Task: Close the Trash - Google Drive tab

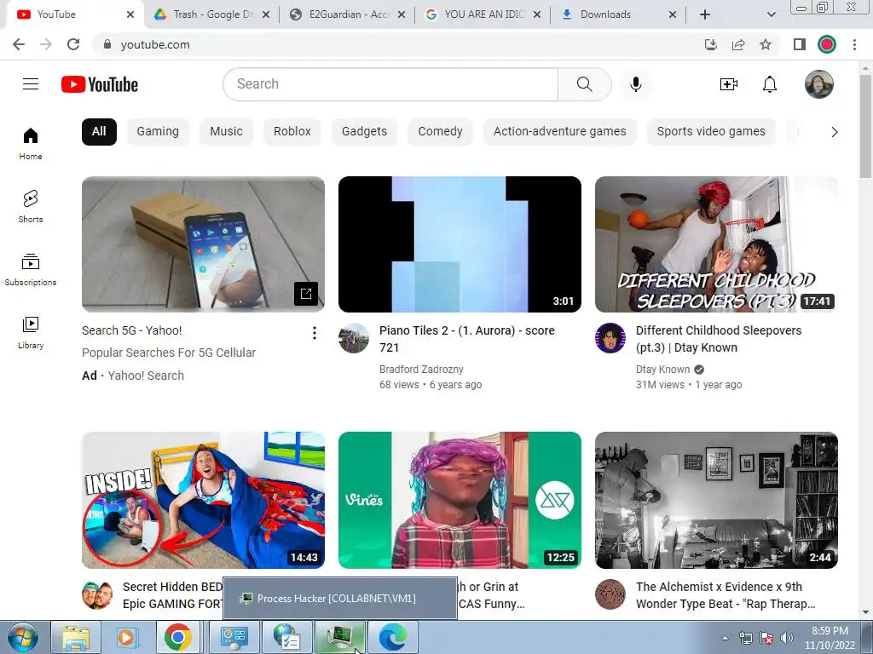Action: click(266, 14)
